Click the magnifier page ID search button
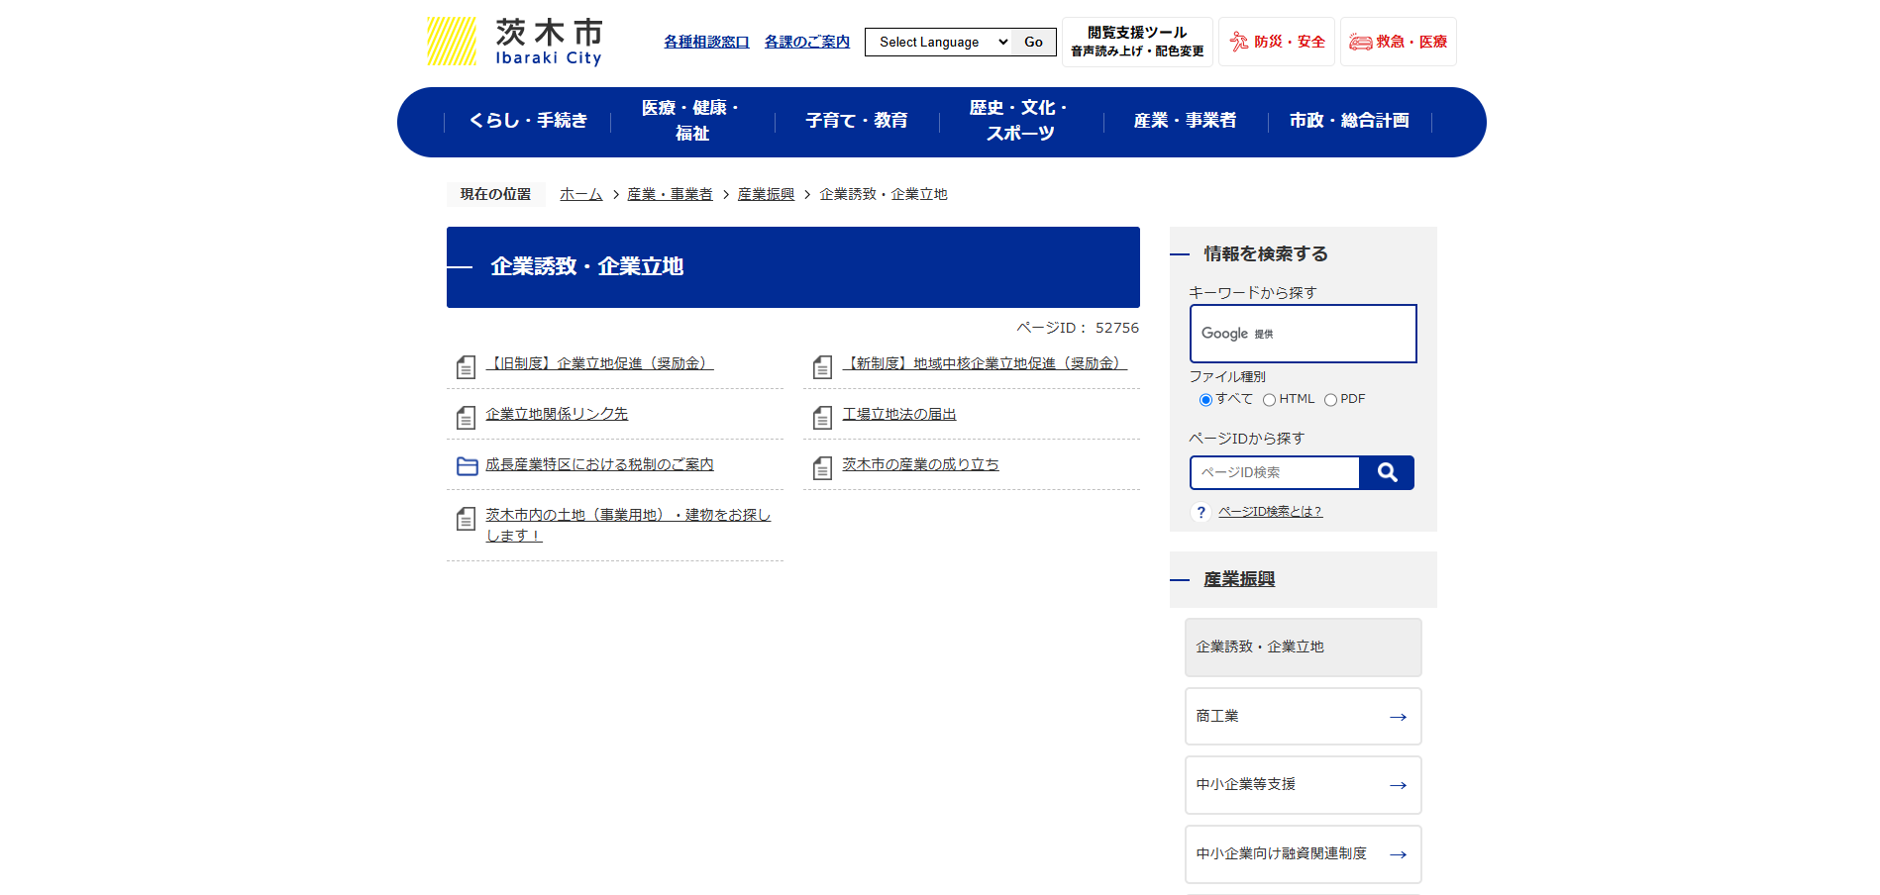Image resolution: width=1880 pixels, height=895 pixels. coord(1387,473)
